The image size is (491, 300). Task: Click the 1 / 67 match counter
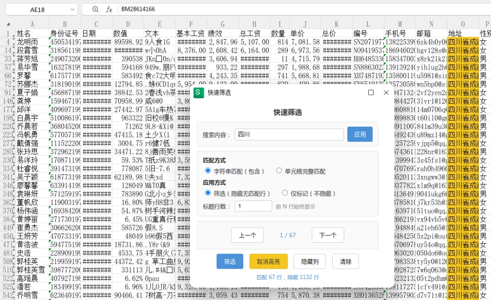287,235
